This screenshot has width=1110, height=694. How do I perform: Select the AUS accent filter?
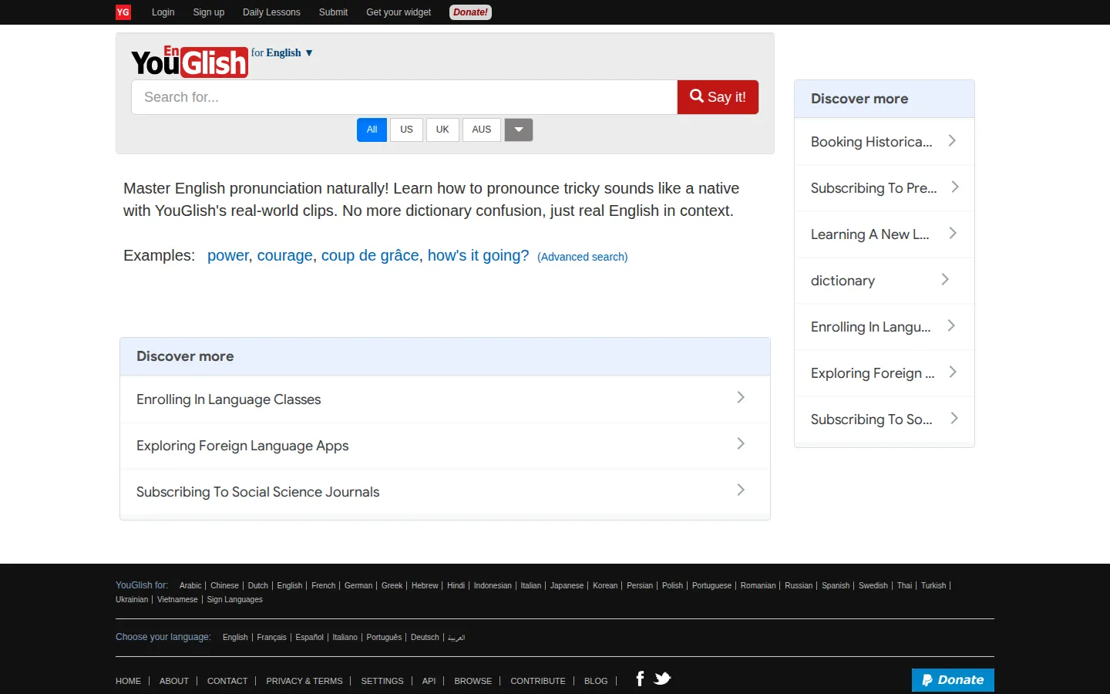(x=482, y=130)
